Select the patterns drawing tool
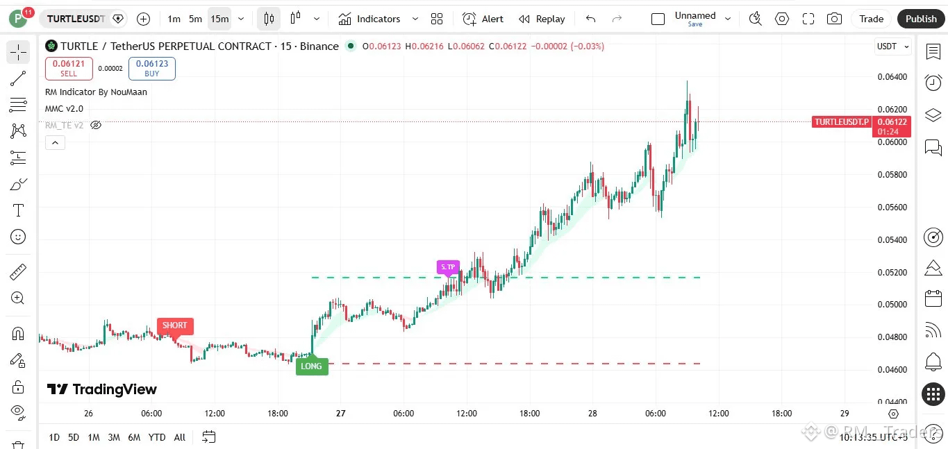948x449 pixels. point(18,131)
